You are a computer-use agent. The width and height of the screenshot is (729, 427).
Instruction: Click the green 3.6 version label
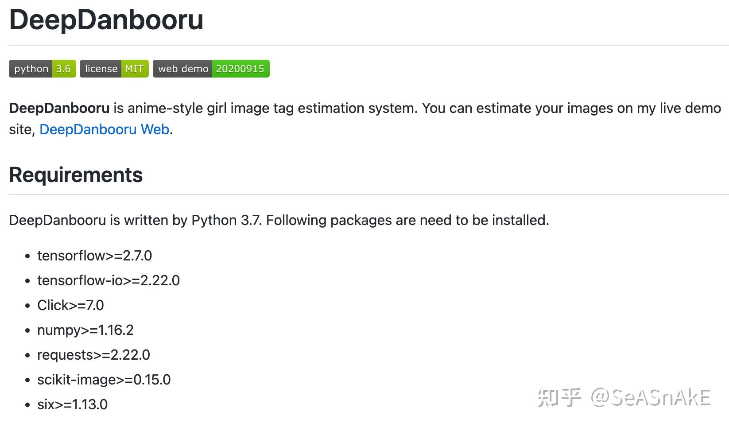63,69
